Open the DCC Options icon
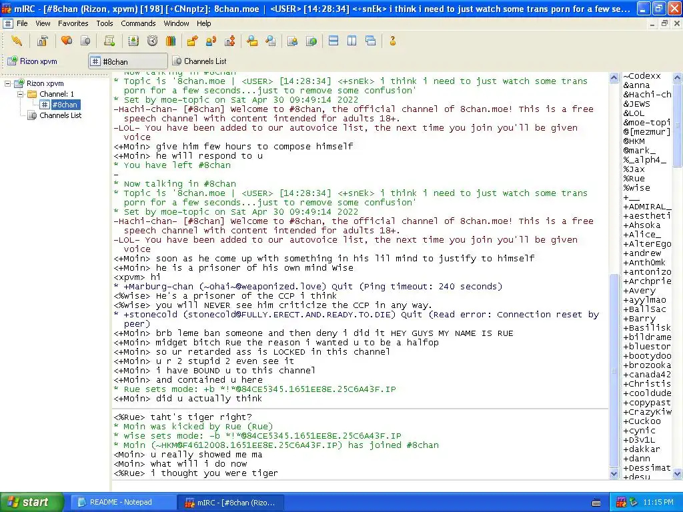The width and height of the screenshot is (683, 512). click(x=230, y=41)
